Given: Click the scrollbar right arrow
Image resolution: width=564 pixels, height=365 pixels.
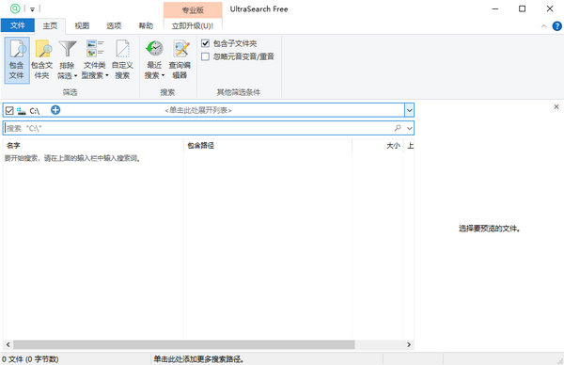Looking at the screenshot, I should tap(409, 344).
